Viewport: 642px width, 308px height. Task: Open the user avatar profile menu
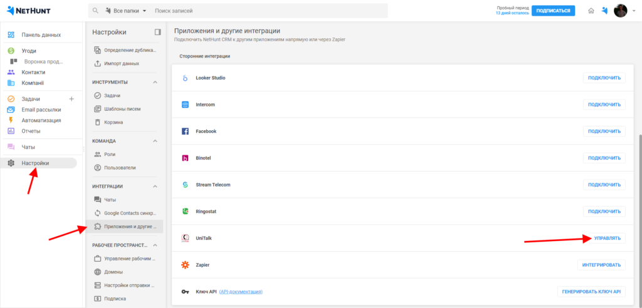click(620, 11)
